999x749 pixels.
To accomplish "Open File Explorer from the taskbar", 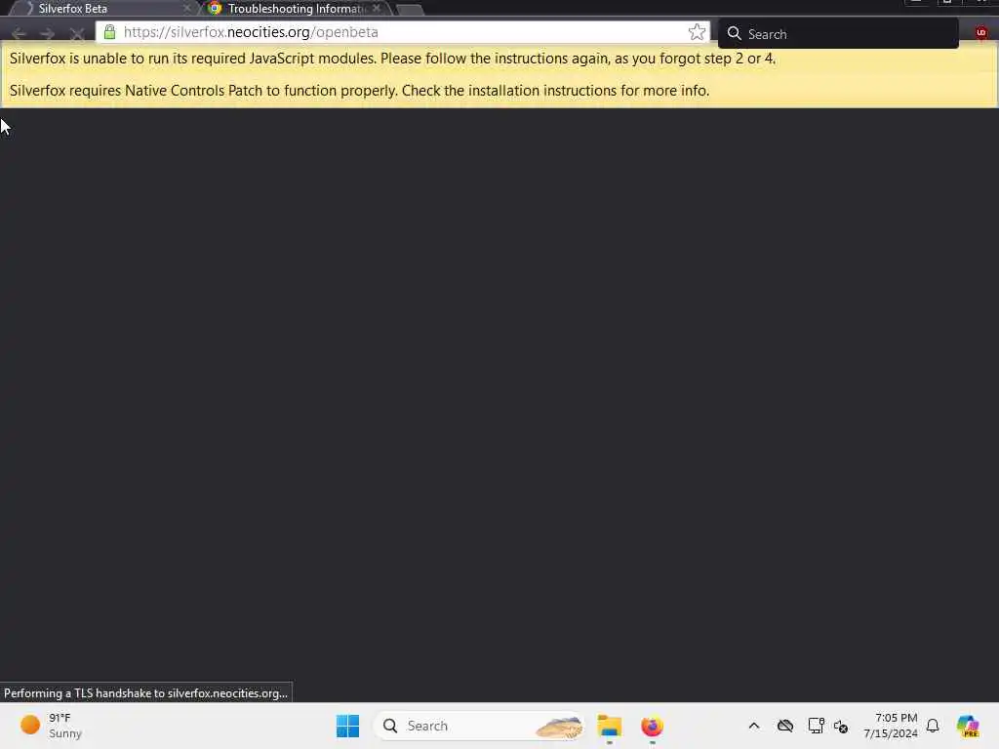I will point(610,726).
